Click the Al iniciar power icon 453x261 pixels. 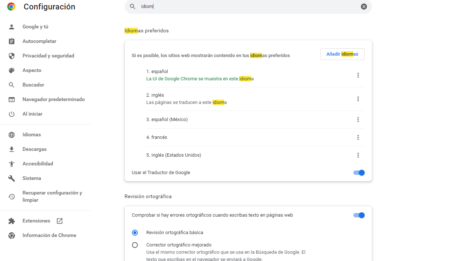(x=12, y=114)
